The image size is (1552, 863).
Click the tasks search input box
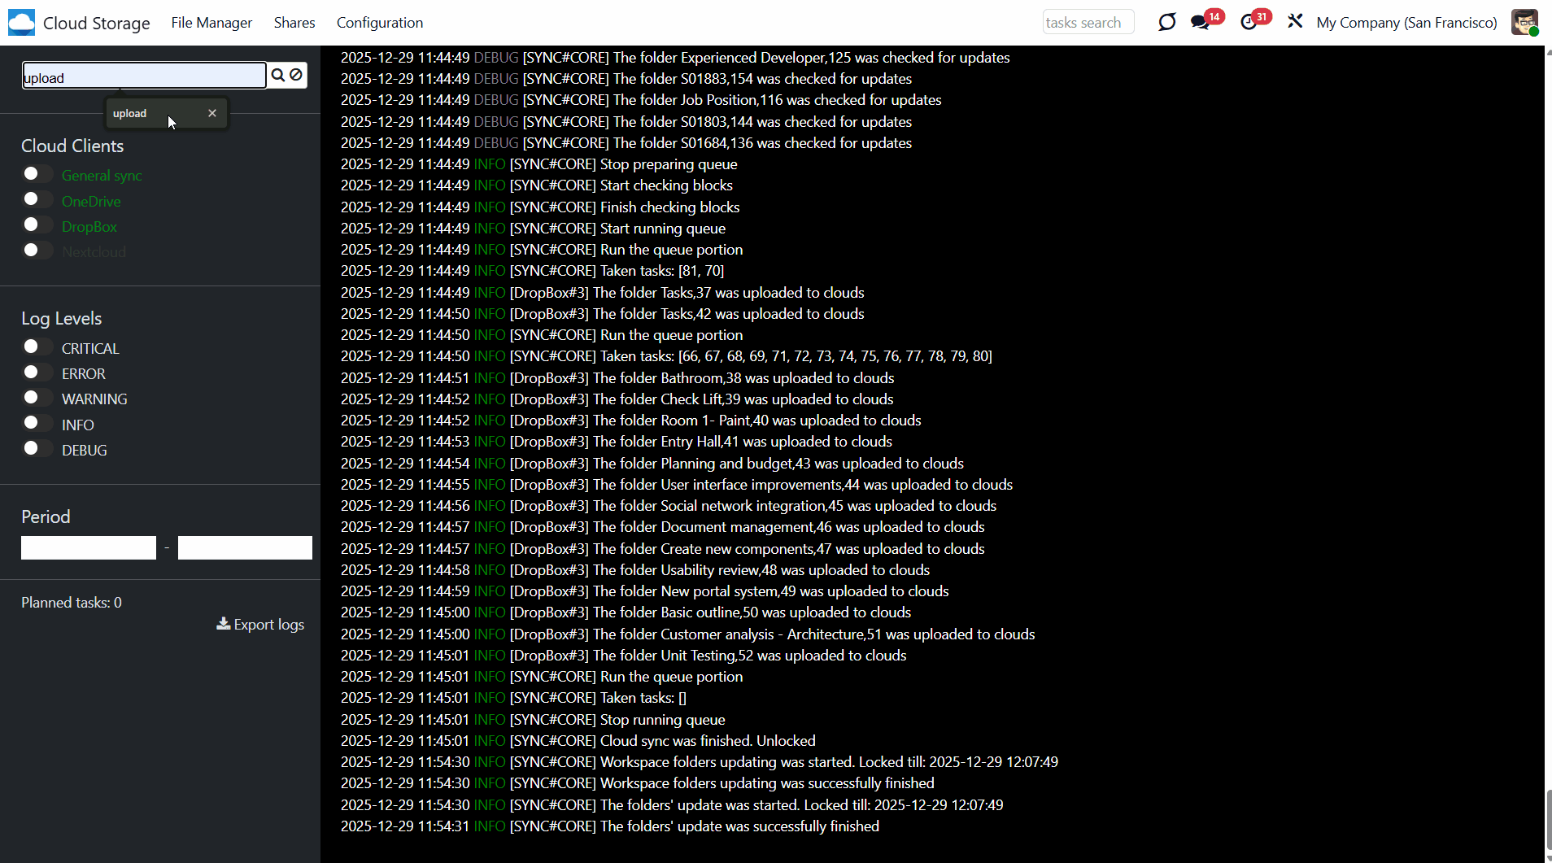tap(1088, 23)
